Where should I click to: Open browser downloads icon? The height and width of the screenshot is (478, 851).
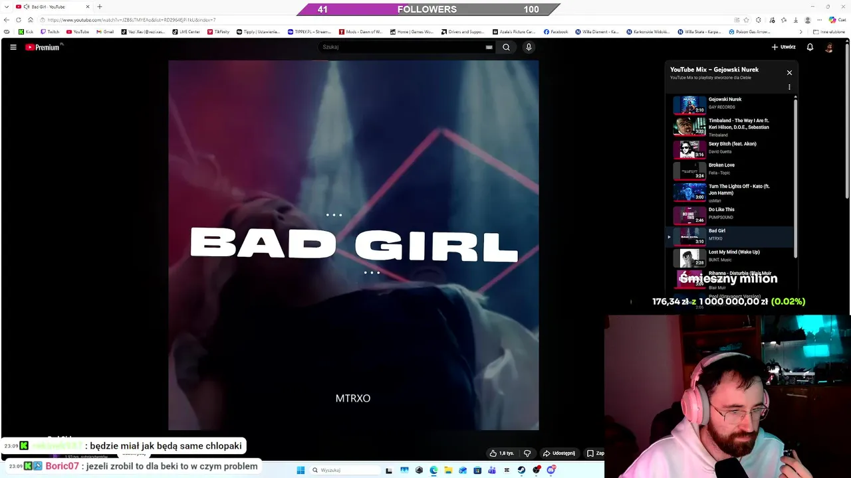(796, 20)
